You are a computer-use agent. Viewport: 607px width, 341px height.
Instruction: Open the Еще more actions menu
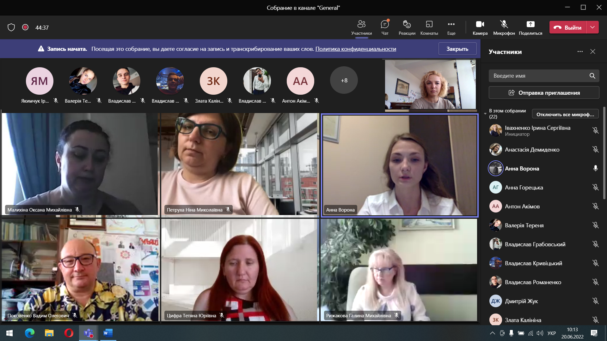451,27
